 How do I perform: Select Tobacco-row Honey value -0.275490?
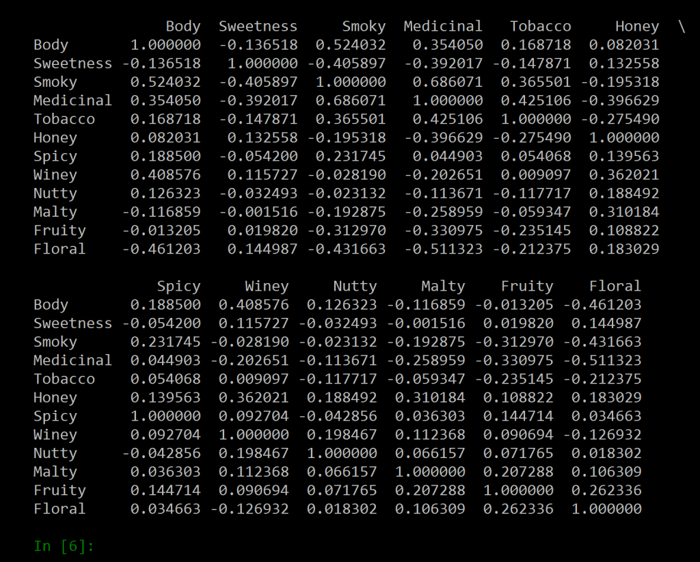(x=620, y=119)
